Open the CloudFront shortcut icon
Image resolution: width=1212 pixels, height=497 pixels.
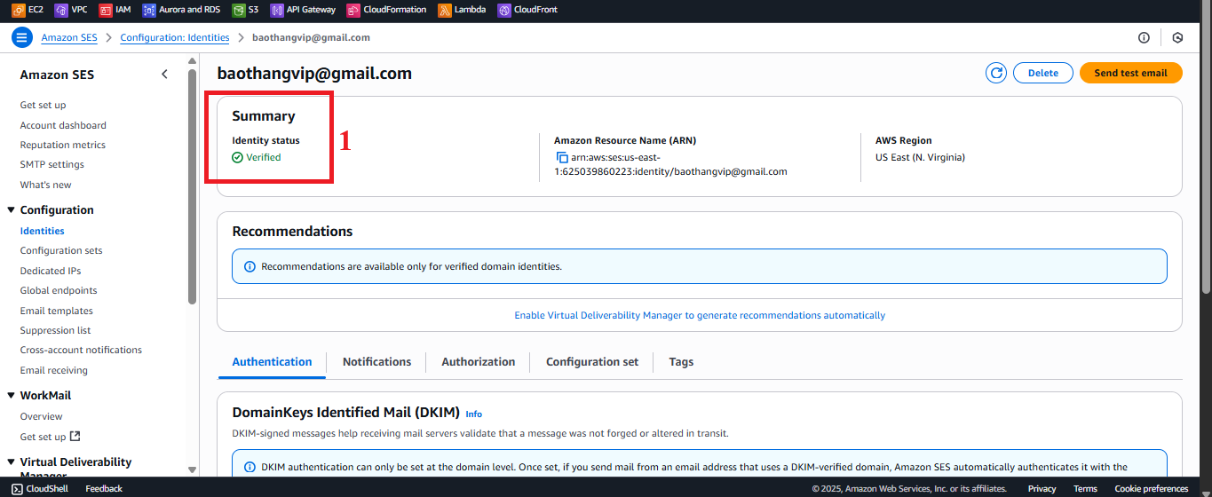(503, 10)
